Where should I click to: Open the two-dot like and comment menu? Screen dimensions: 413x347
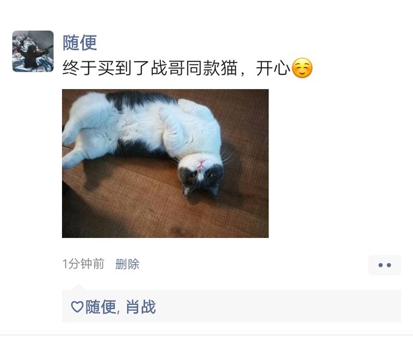[385, 265]
